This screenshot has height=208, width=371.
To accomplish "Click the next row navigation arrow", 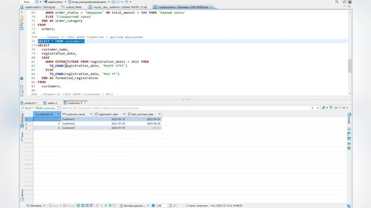I will 106,206.
